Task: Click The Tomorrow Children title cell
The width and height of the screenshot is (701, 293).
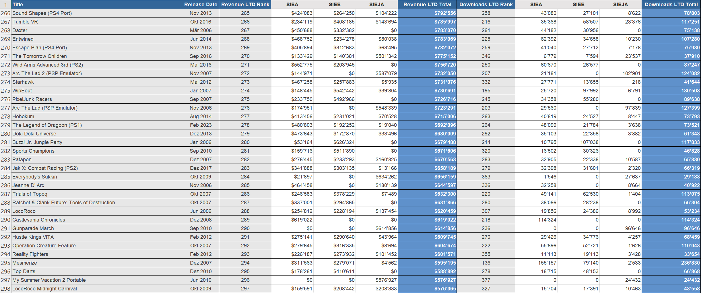Action: click(40, 56)
